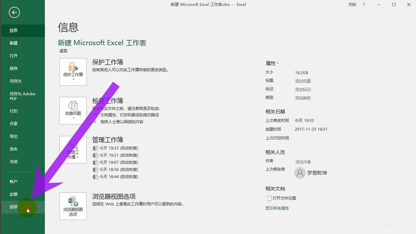
Task: Select 保存 in the sidebar
Action: pyautogui.click(x=22, y=69)
